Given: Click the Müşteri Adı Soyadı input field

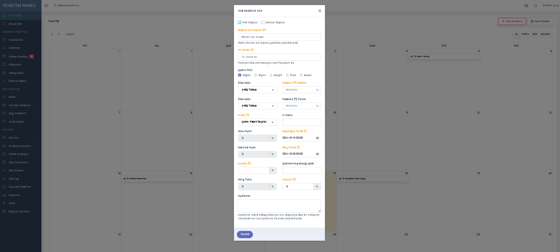Looking at the screenshot, I should [279, 37].
